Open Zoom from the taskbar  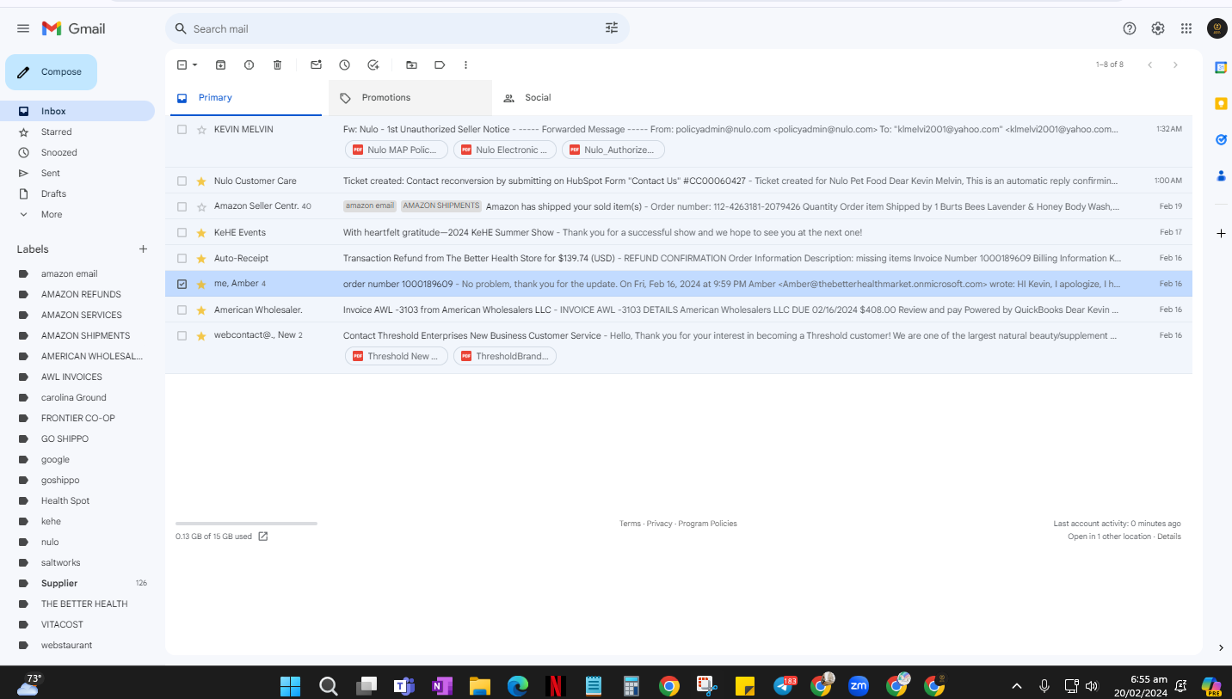[x=858, y=685]
